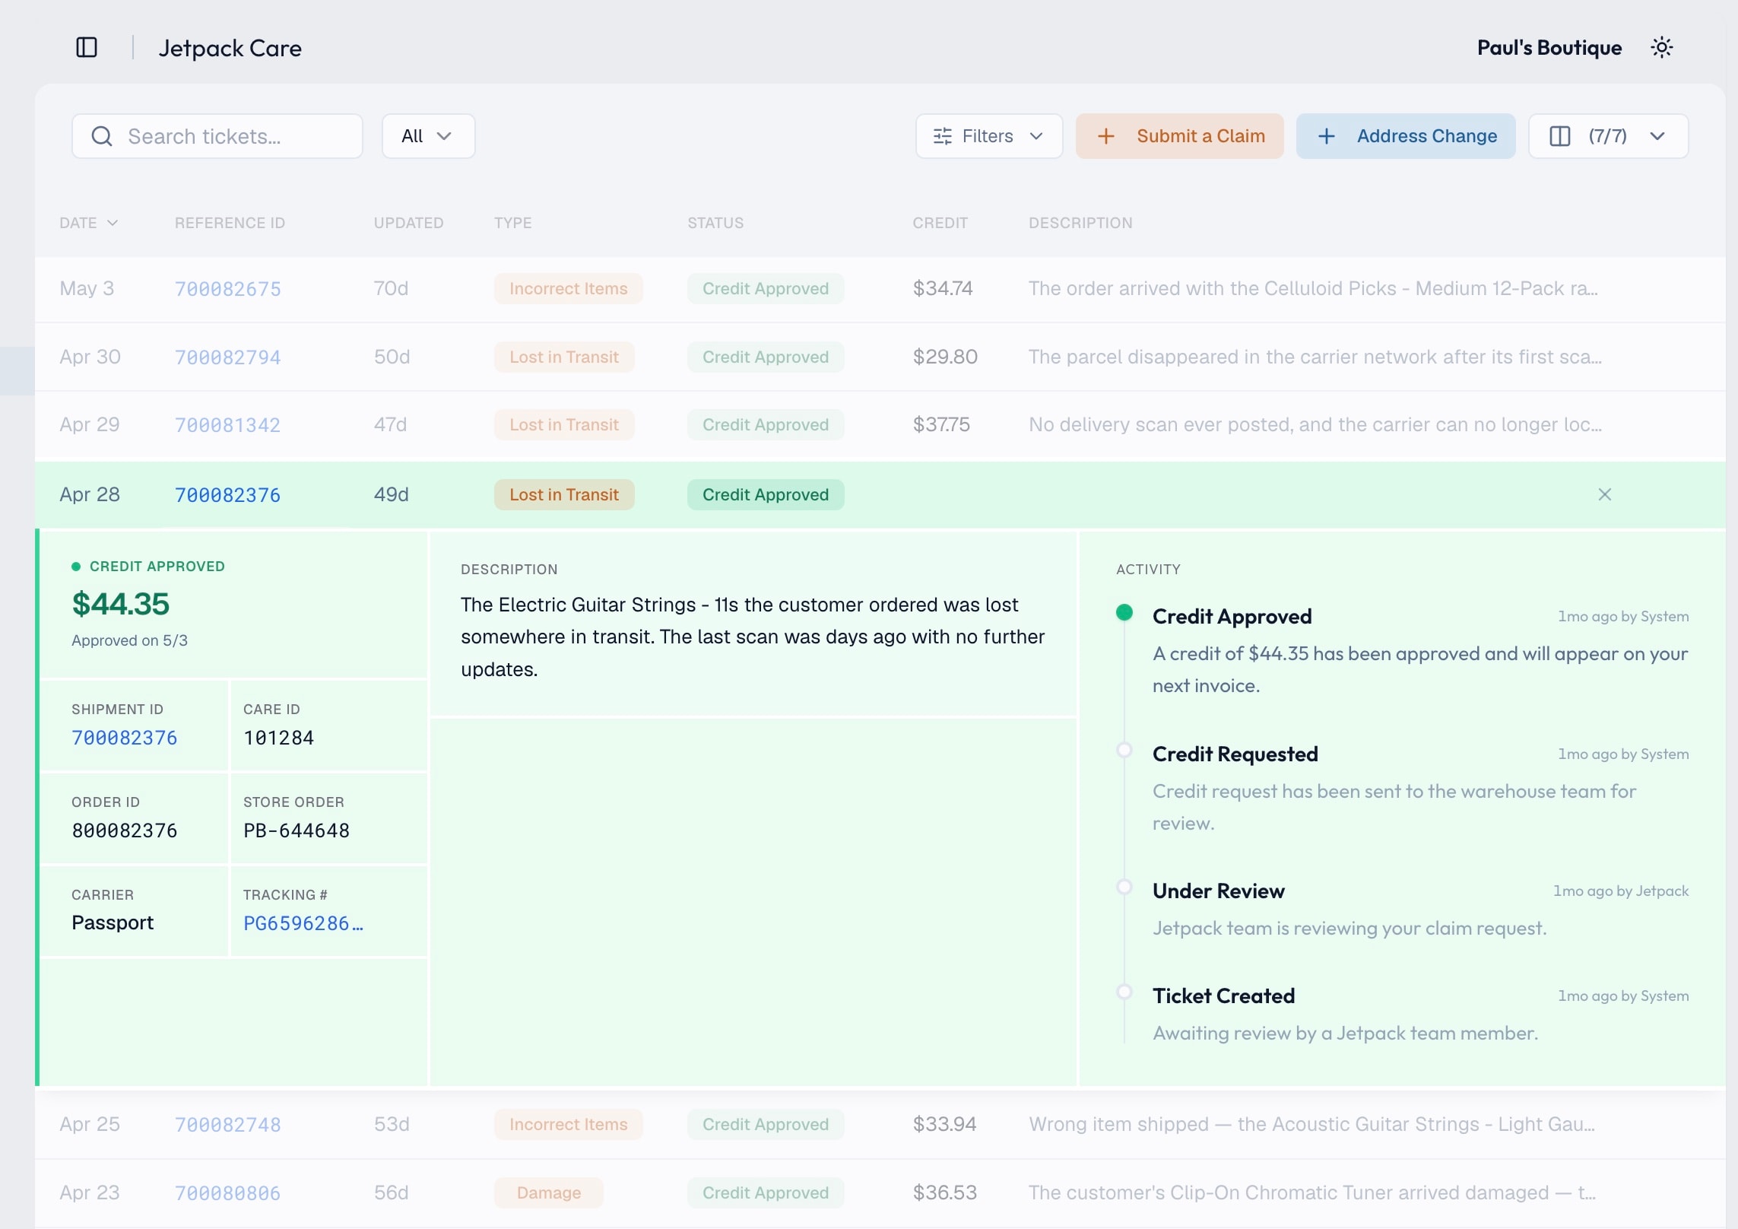Click the Ticket Created timeline dot

click(1124, 992)
